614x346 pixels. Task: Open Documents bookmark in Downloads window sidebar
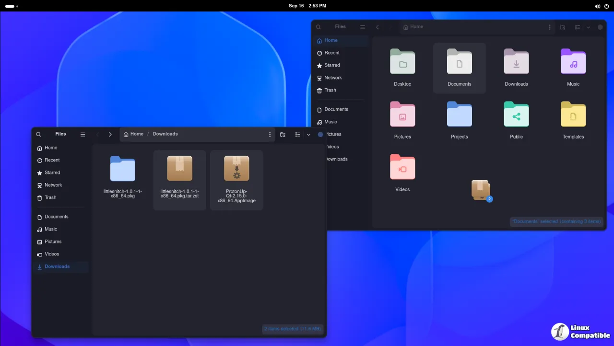click(61, 217)
